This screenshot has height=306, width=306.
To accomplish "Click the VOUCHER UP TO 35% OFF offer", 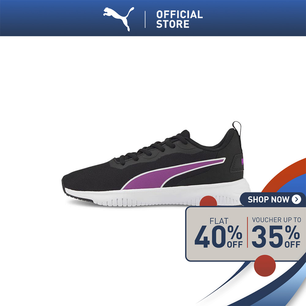I will [x=276, y=233].
